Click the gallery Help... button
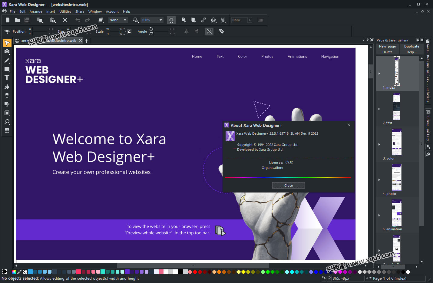The height and width of the screenshot is (283, 433). pos(412,52)
